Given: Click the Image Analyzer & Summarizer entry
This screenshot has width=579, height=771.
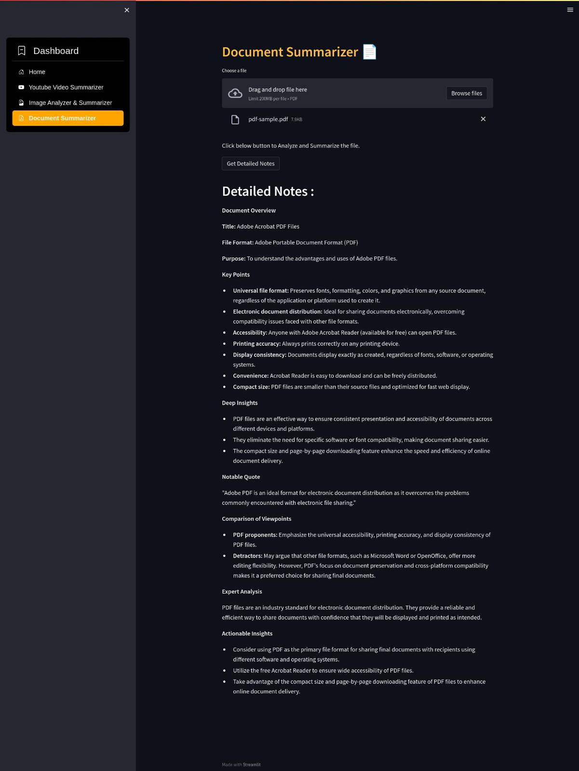Looking at the screenshot, I should click(70, 102).
